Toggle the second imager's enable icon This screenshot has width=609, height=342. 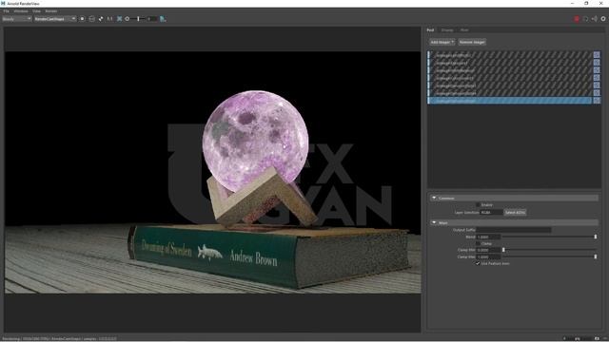click(x=597, y=63)
